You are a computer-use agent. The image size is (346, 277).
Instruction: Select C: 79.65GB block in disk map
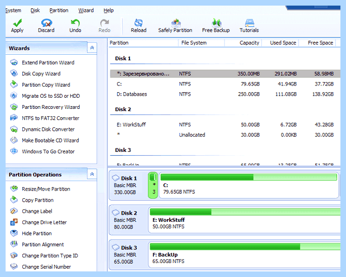249,185
